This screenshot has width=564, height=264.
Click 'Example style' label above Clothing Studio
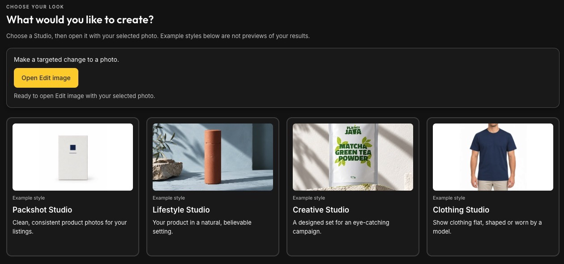click(x=449, y=198)
